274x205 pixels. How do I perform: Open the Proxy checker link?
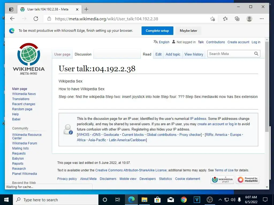(190, 135)
